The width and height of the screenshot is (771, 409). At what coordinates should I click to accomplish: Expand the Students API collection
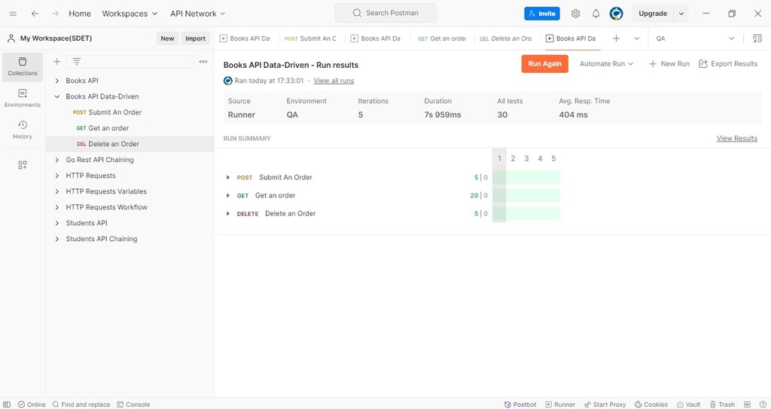click(x=57, y=223)
